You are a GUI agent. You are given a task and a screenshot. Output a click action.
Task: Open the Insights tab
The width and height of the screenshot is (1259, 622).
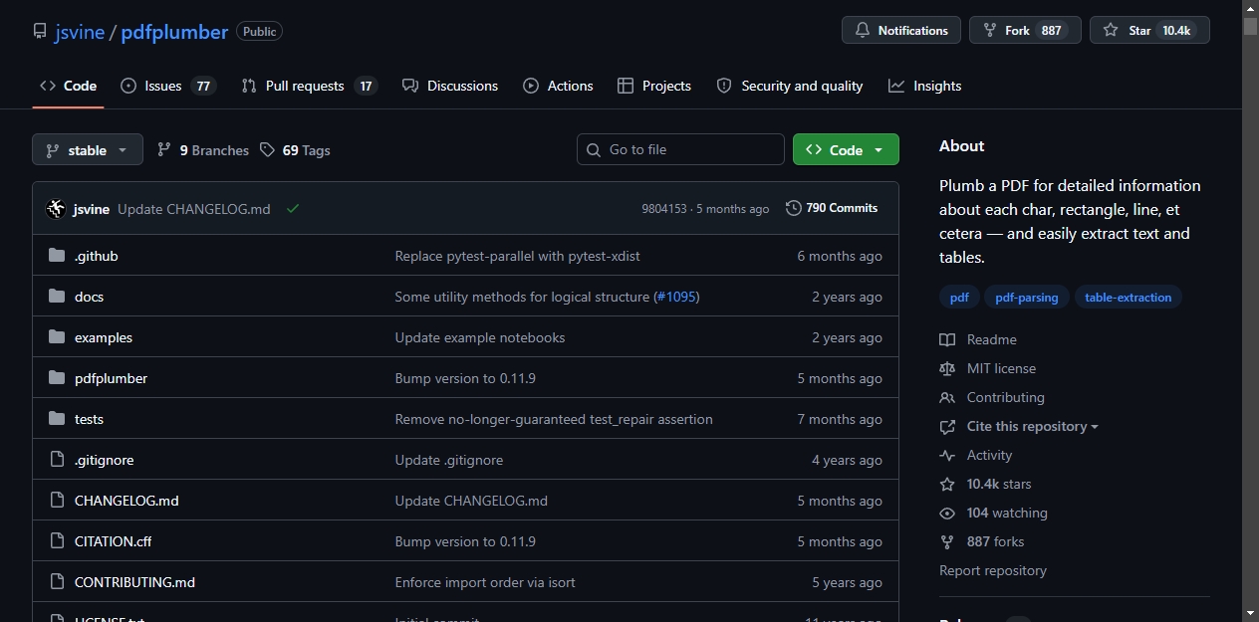pos(925,86)
